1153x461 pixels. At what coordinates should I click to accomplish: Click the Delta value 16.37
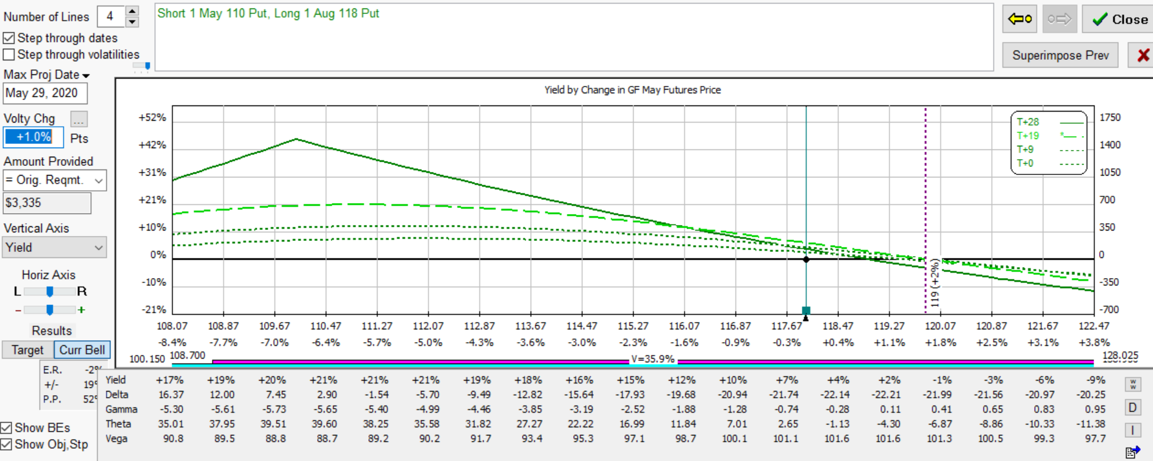(x=171, y=395)
